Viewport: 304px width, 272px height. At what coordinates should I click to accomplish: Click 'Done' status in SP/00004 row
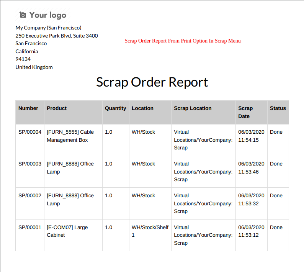tap(276, 132)
